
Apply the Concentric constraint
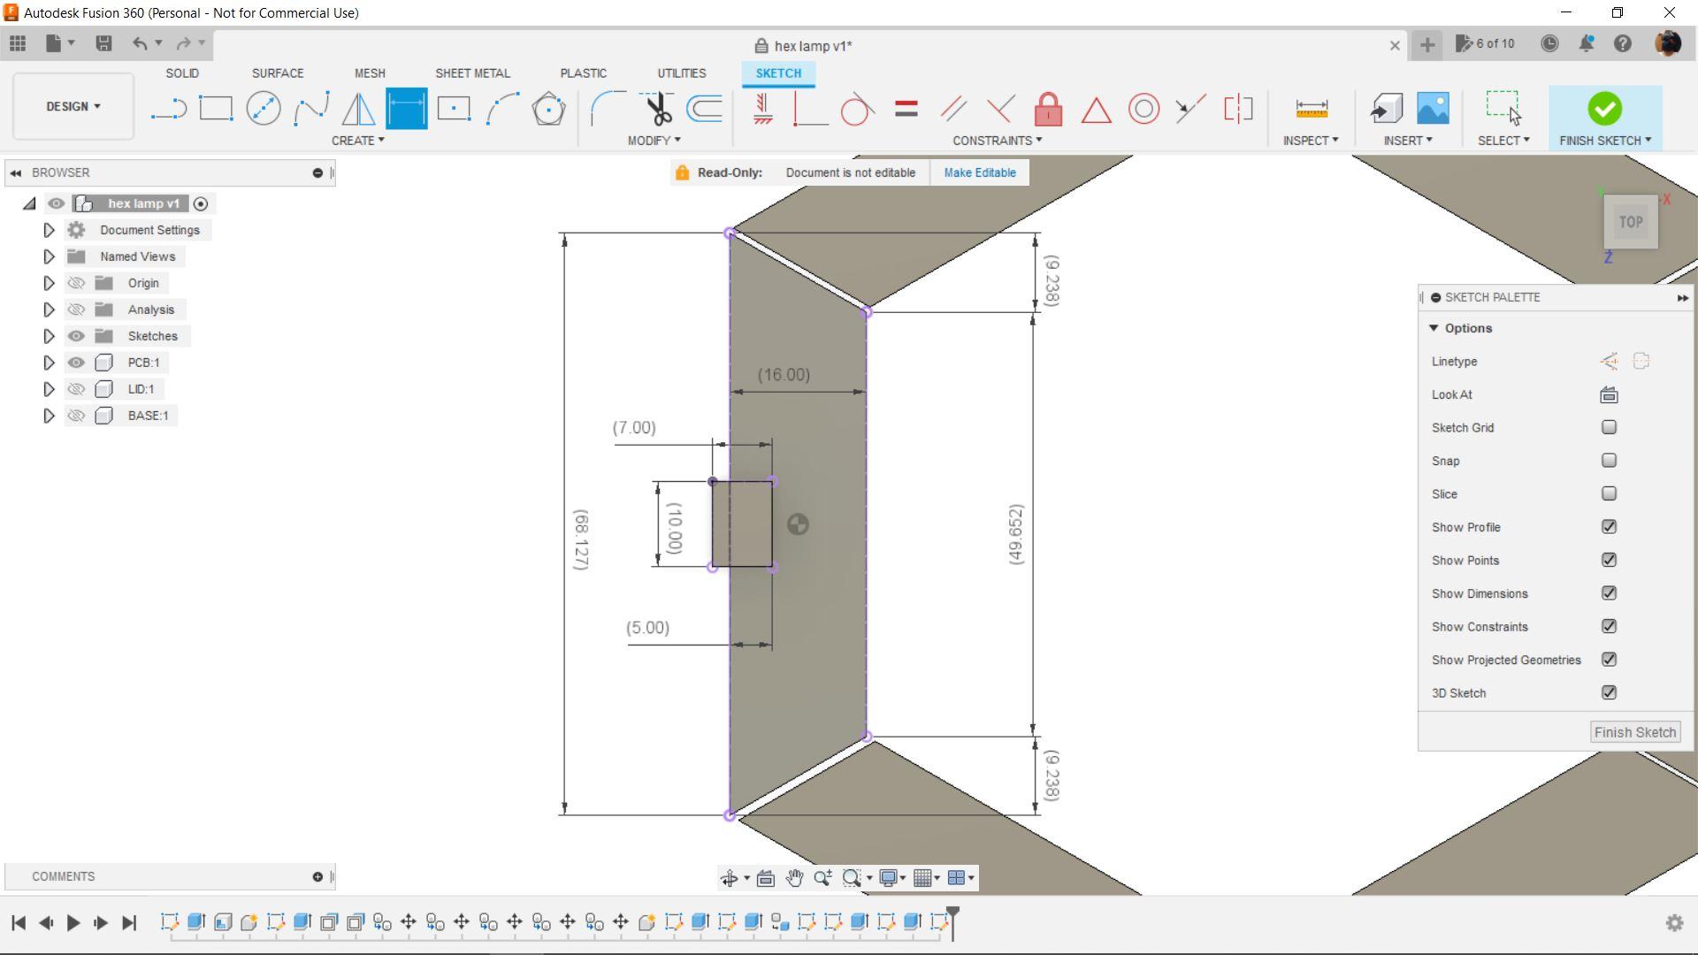(x=1143, y=109)
